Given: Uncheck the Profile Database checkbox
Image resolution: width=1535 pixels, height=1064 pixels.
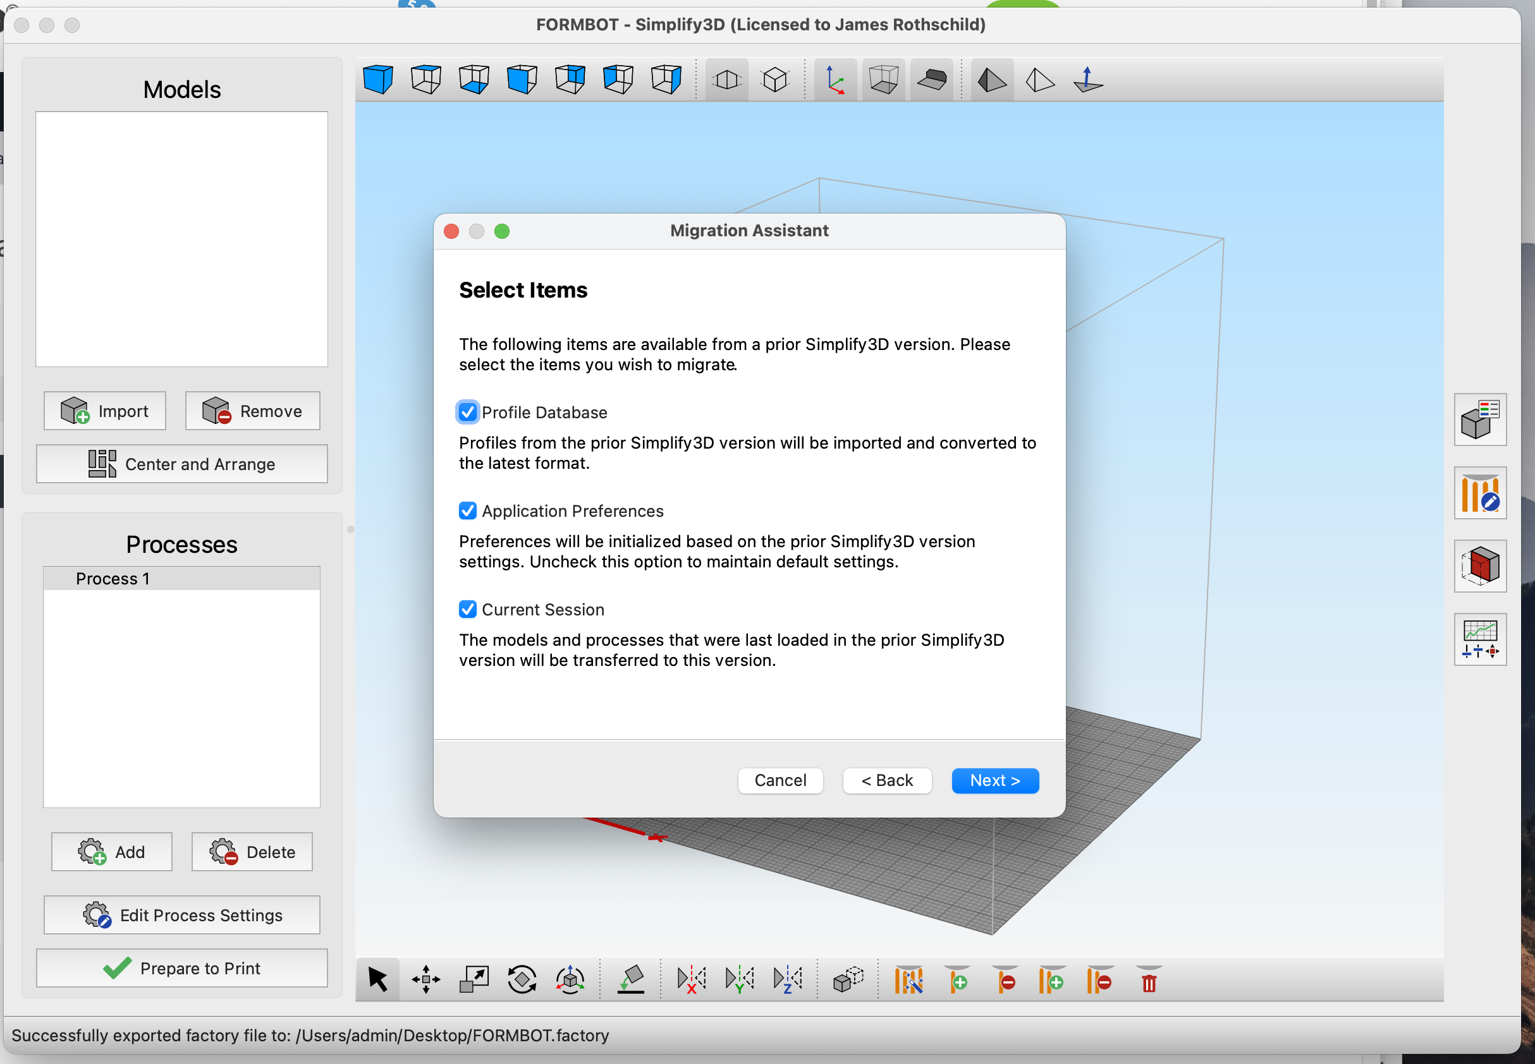Looking at the screenshot, I should click(x=468, y=412).
